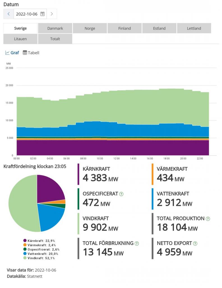The width and height of the screenshot is (222, 288).
Task: Click the purple nuclear area in chart
Action: tap(113, 148)
